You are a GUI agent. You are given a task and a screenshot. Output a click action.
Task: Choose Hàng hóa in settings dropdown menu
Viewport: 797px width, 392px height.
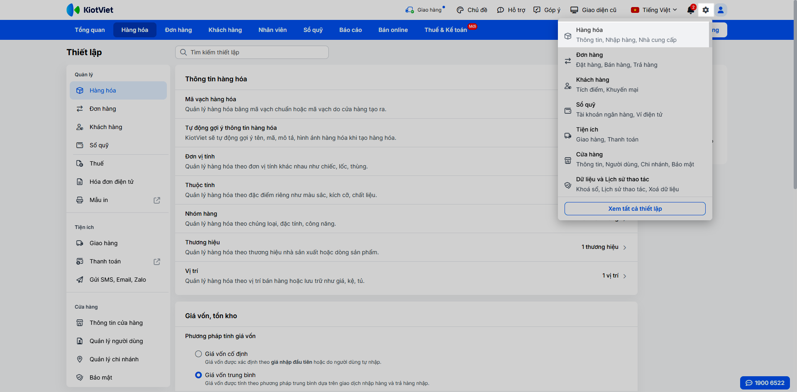633,35
